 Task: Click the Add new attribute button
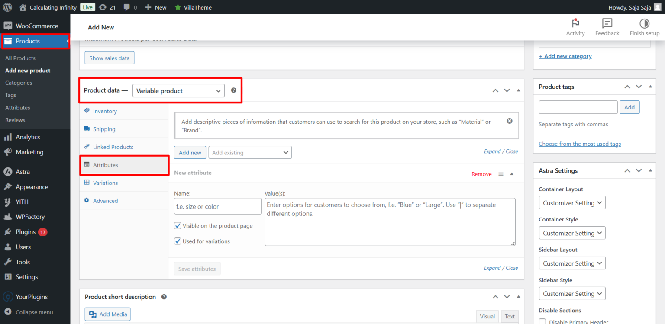(x=190, y=152)
